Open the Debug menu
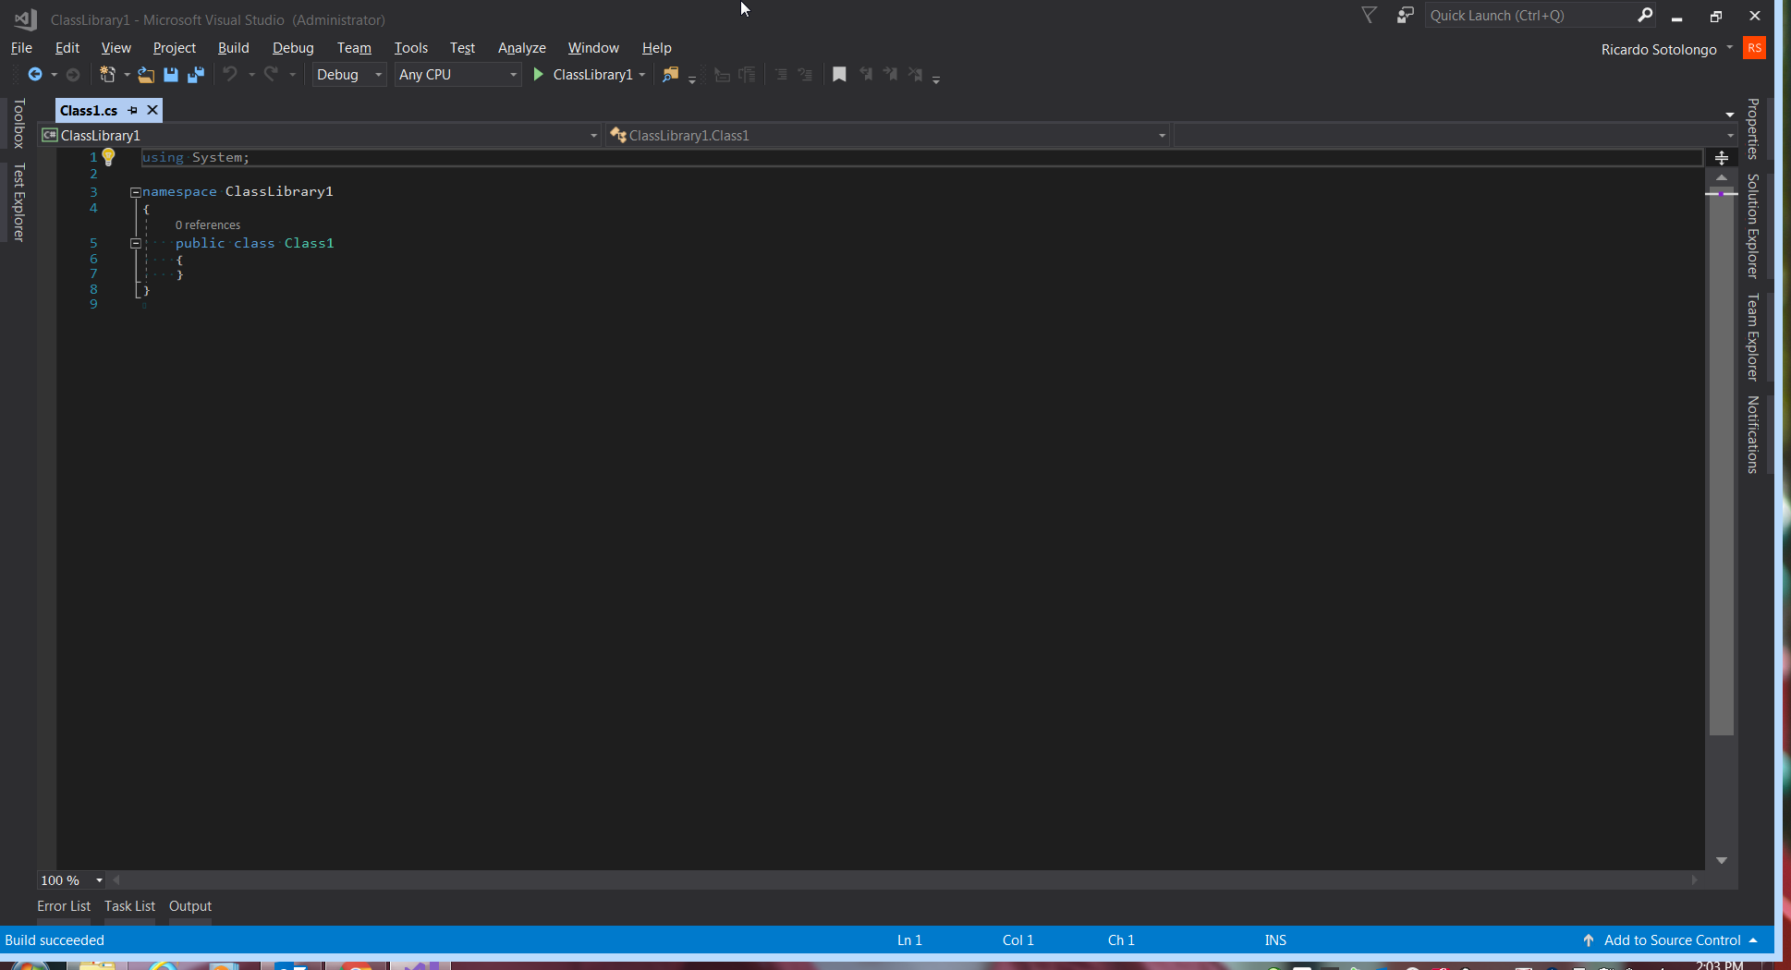The width and height of the screenshot is (1791, 970). [293, 48]
